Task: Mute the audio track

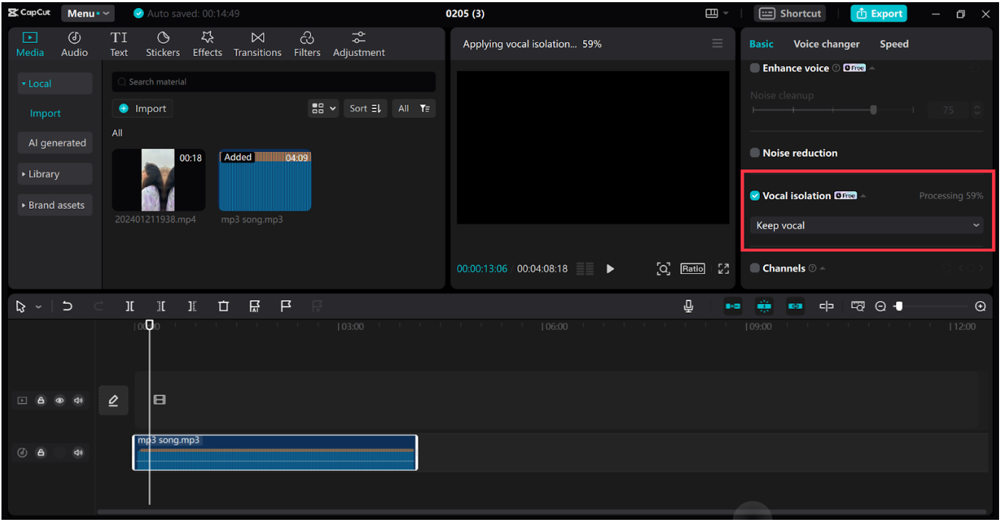Action: coord(79,453)
